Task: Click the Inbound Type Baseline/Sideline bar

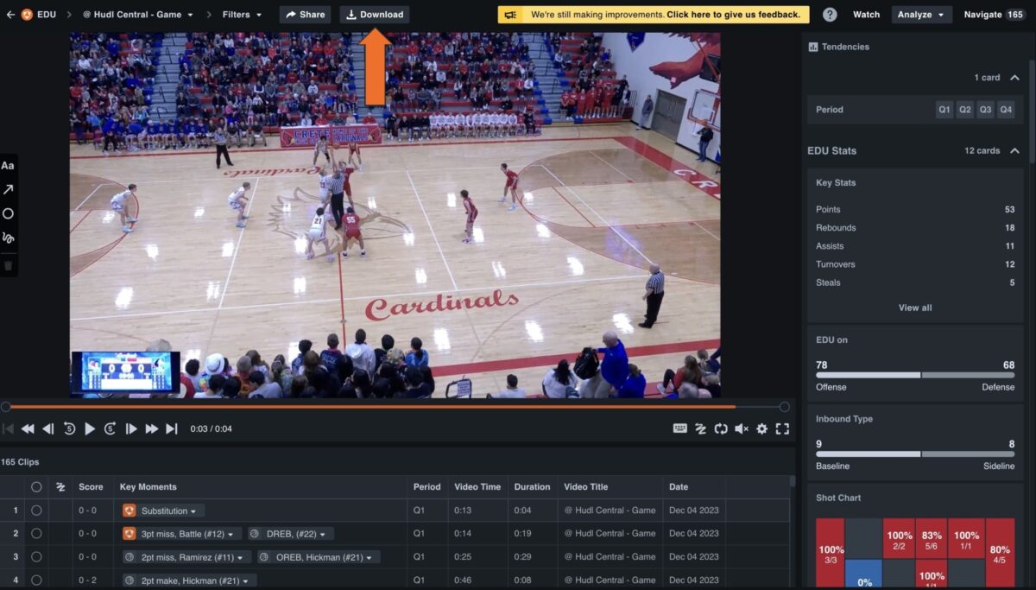Action: tap(915, 454)
